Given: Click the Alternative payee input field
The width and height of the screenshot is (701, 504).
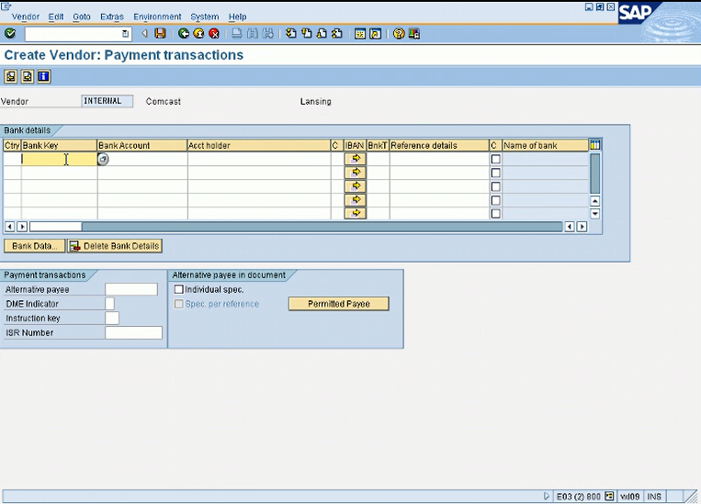Looking at the screenshot, I should click(x=131, y=289).
